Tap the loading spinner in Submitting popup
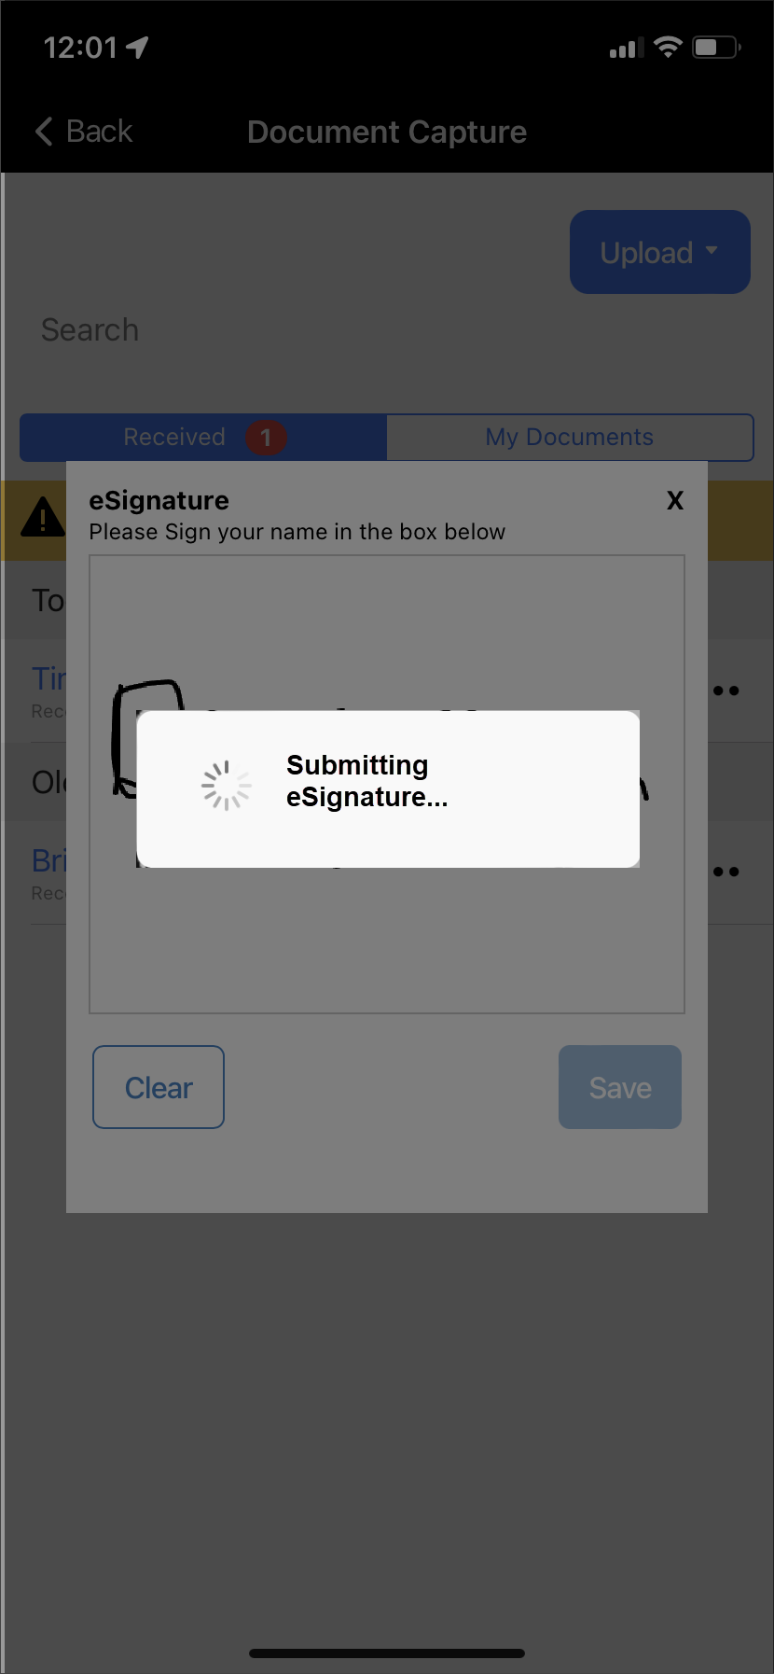This screenshot has height=1674, width=774. (227, 786)
